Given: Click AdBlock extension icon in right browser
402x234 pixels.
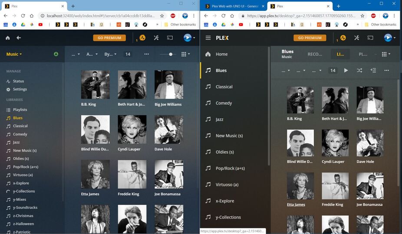Looking at the screenshot, I should coord(373,16).
